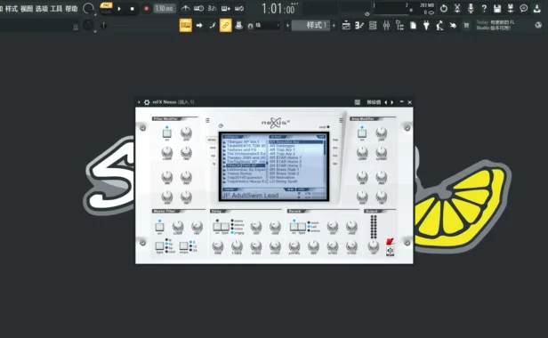Click the export download icon at far right
Screen dimensions: 548x338
pyautogui.click(x=537, y=8)
